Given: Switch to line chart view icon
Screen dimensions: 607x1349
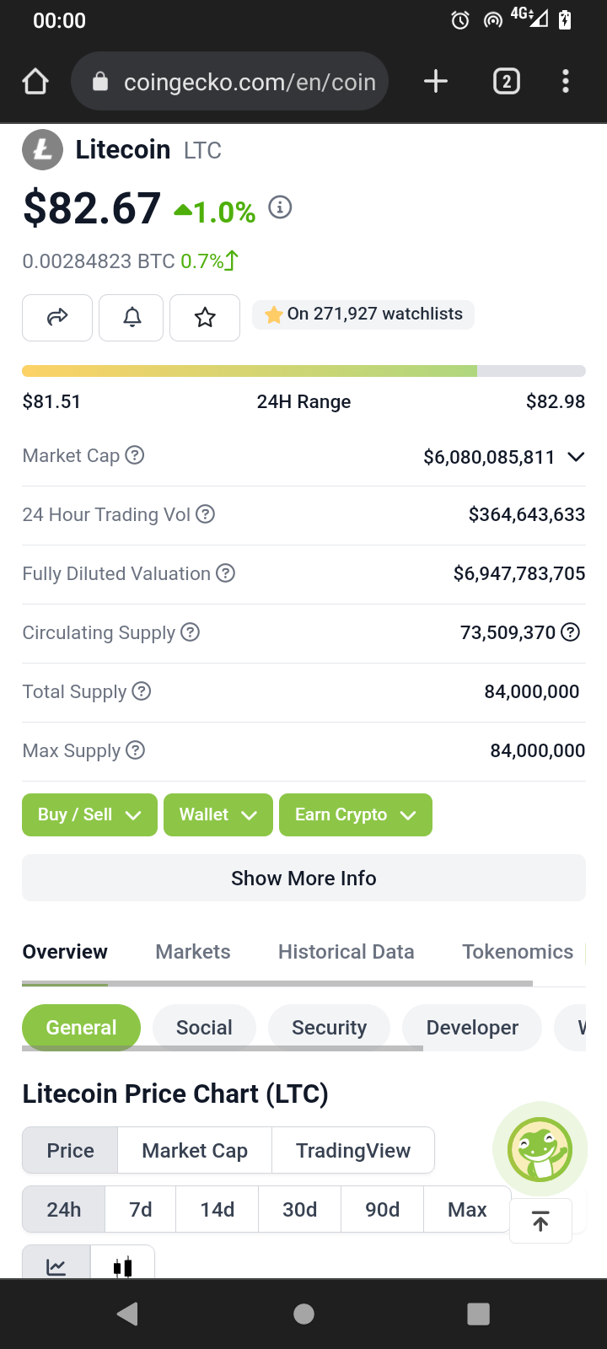Looking at the screenshot, I should tap(56, 1263).
